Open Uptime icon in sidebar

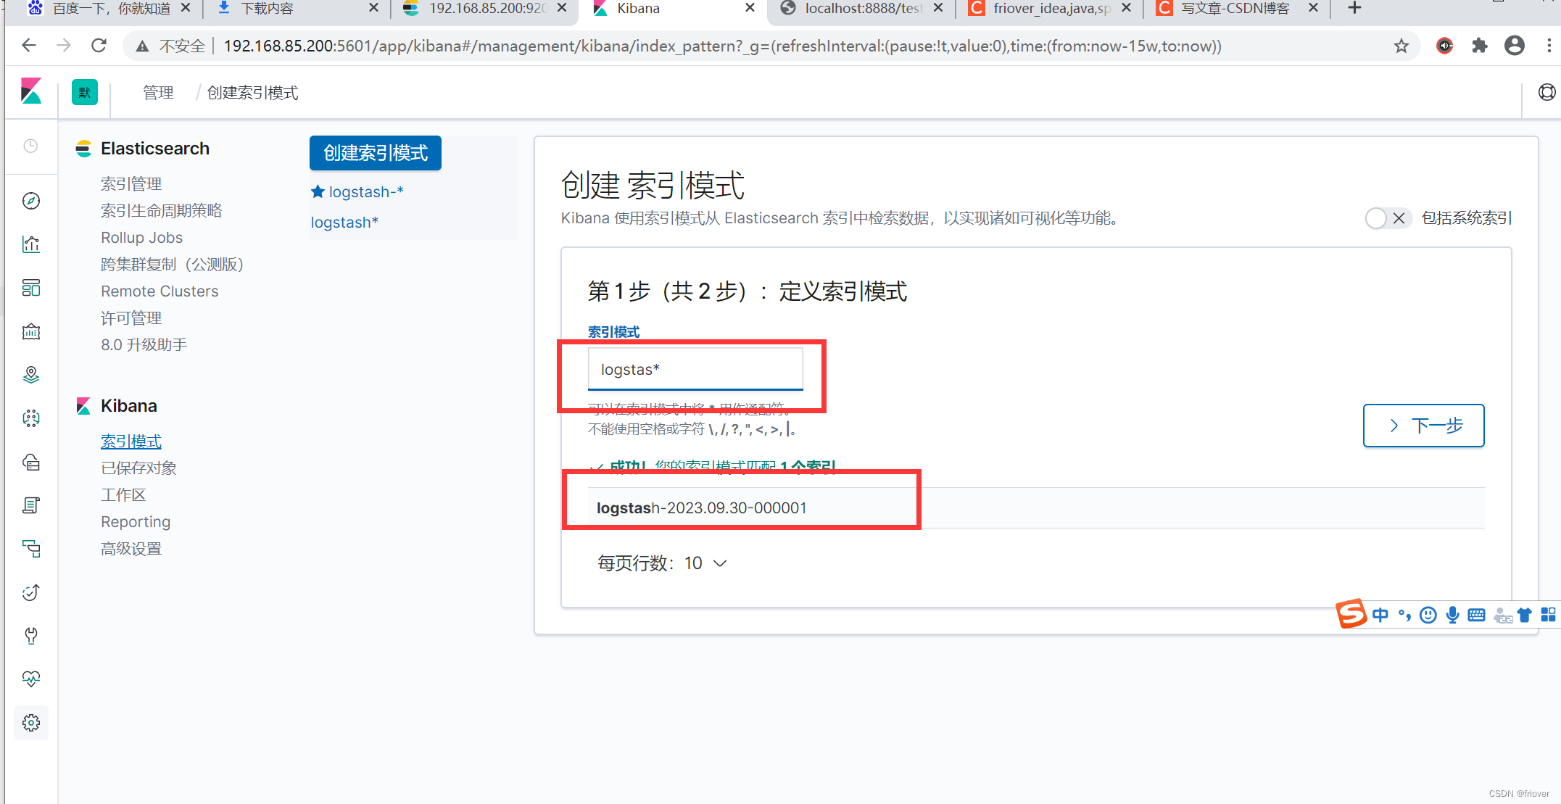[x=31, y=592]
